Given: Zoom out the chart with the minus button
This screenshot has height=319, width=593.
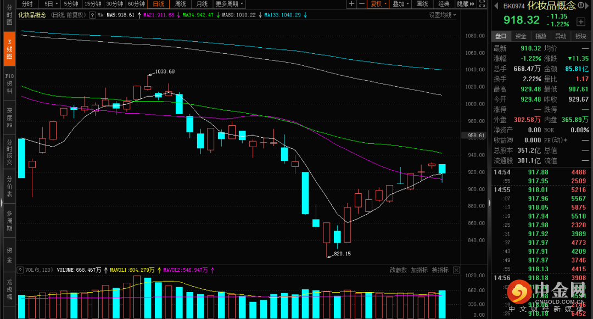Looking at the screenshot, I should pyautogui.click(x=361, y=4).
